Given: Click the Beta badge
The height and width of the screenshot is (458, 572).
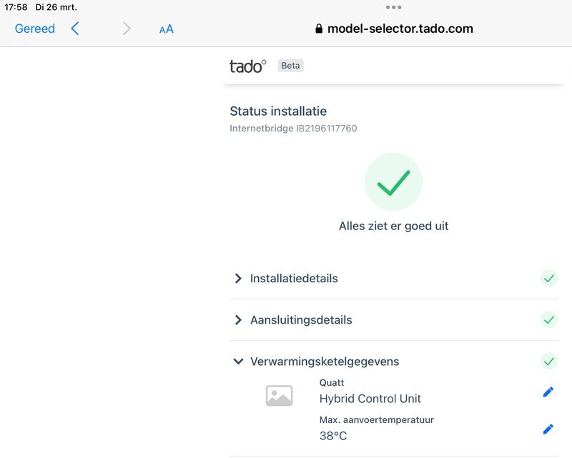Looking at the screenshot, I should (290, 66).
